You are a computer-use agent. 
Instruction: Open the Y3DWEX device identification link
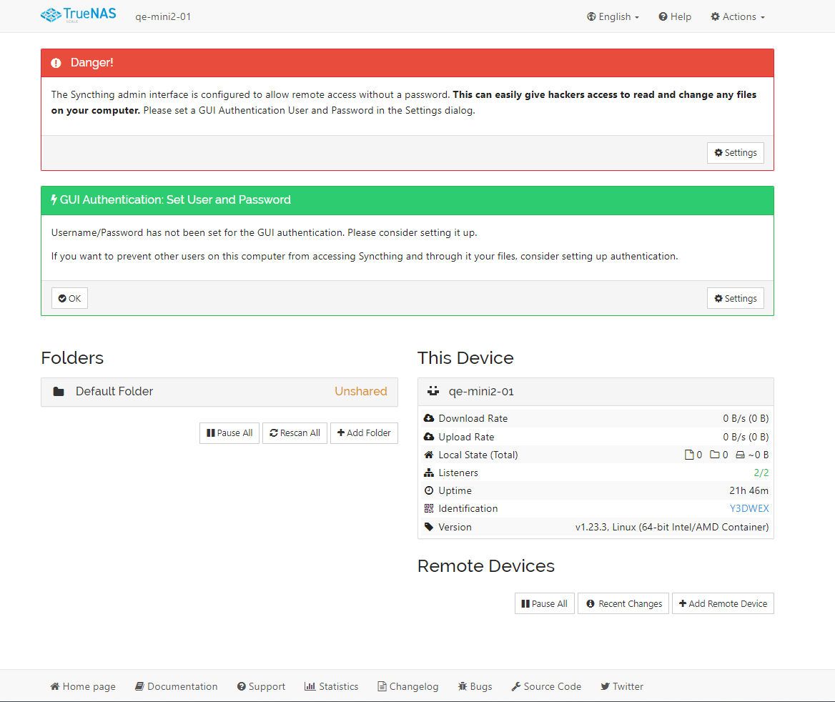[749, 509]
